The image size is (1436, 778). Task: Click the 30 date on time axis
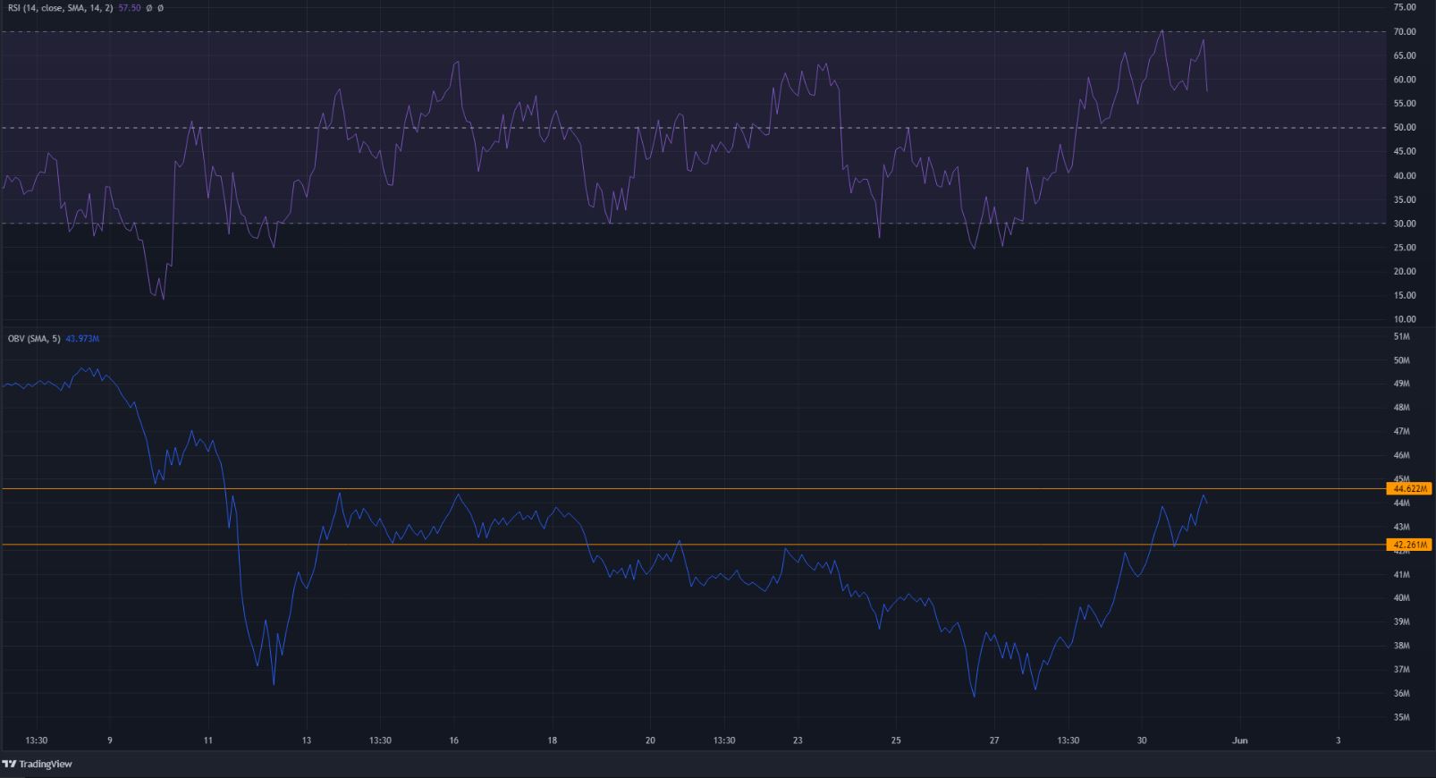point(1142,740)
